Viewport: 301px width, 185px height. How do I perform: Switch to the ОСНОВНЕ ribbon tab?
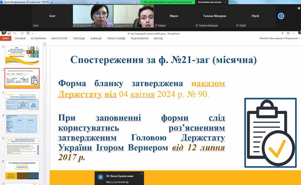click(20, 38)
